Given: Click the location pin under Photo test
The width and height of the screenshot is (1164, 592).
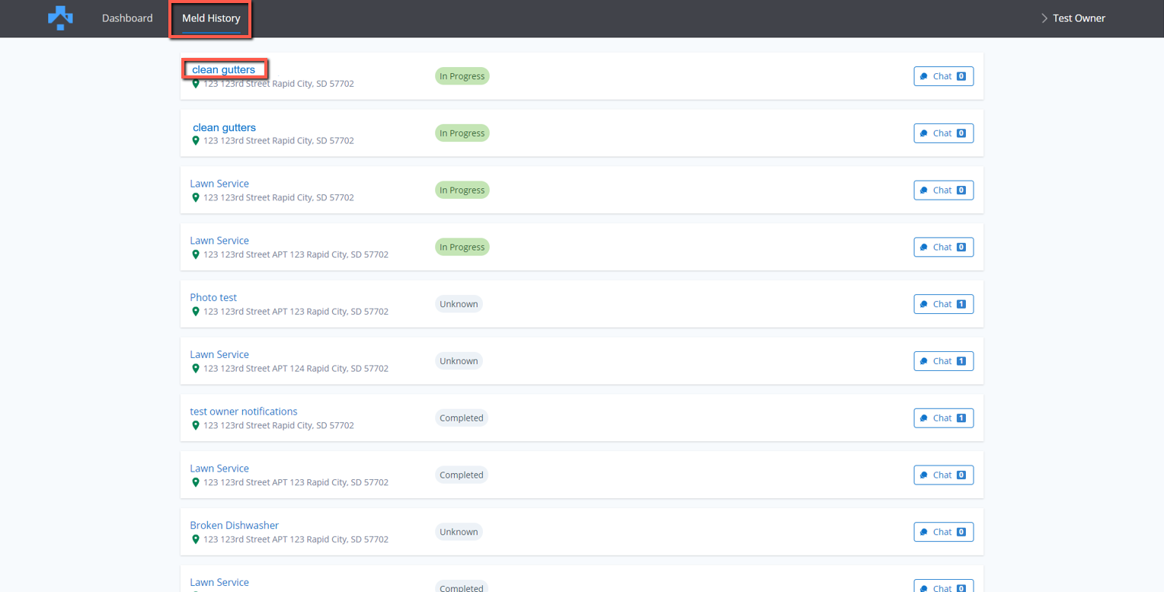Looking at the screenshot, I should click(x=196, y=312).
